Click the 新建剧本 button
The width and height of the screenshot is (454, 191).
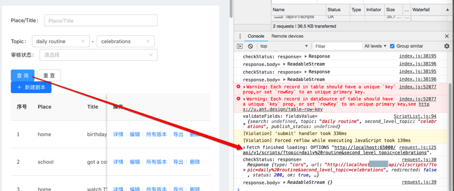click(31, 87)
